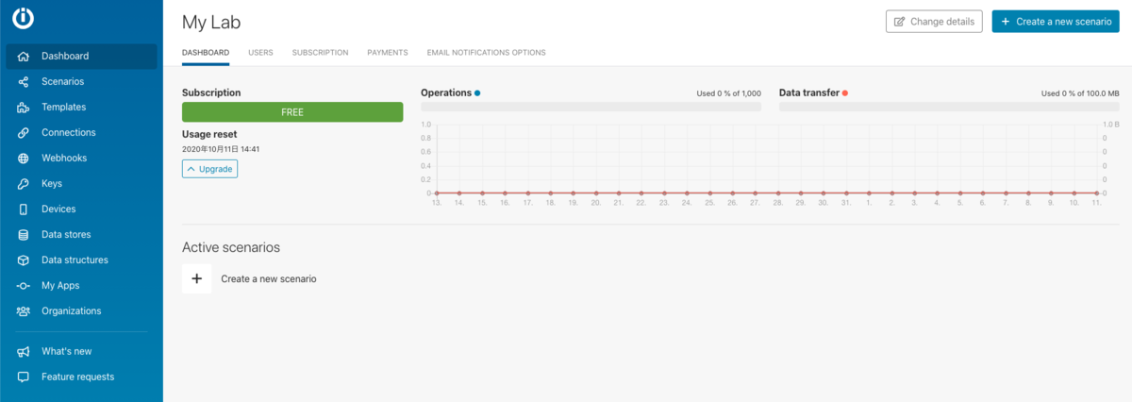Open the PAYMENTS tab
Image resolution: width=1132 pixels, height=402 pixels.
tap(388, 53)
